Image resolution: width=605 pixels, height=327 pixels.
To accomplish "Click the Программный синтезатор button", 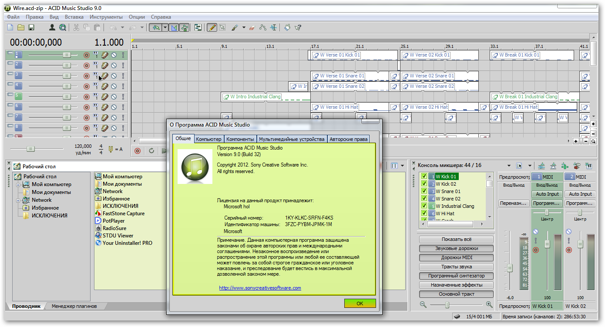I will tap(456, 276).
